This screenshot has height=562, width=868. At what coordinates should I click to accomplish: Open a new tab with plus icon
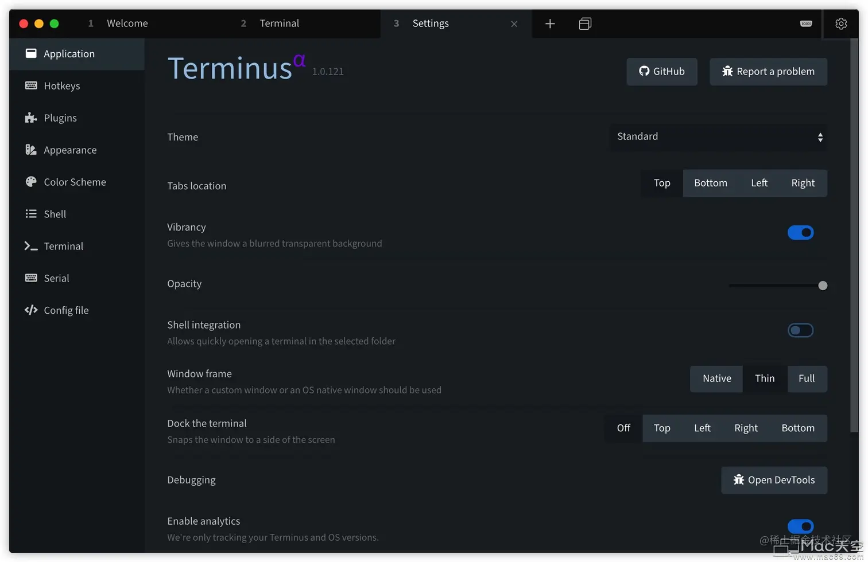pyautogui.click(x=550, y=24)
